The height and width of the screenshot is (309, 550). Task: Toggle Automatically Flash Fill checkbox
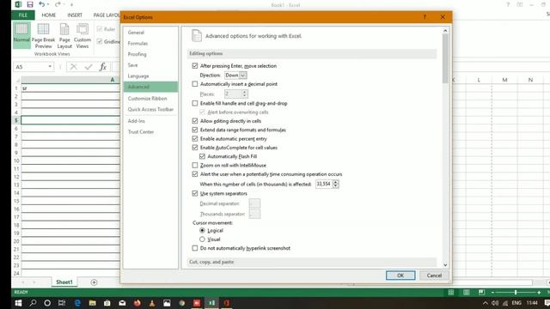point(202,156)
